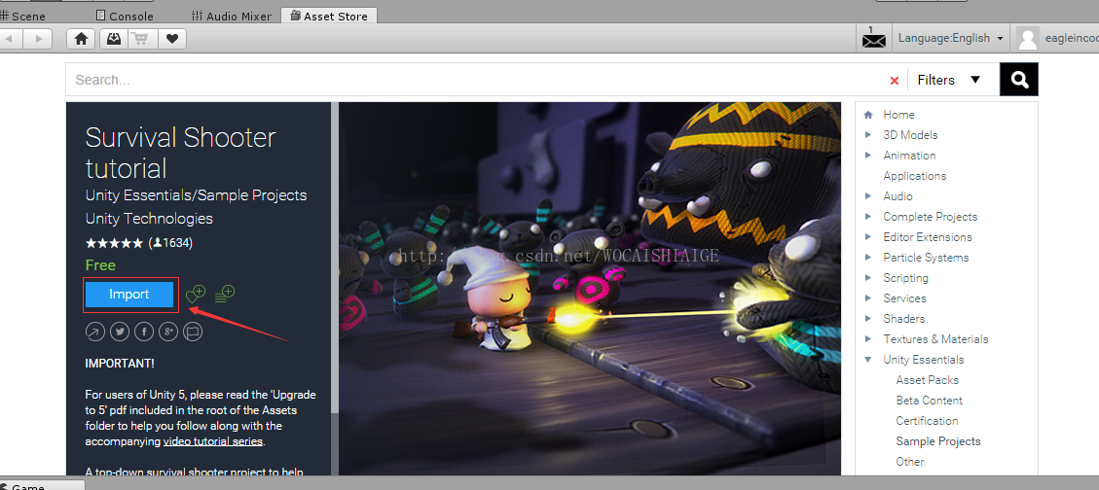Screen dimensions: 1099x490
Task: Open Unity Essentials/Sample Projects category link
Action: (x=197, y=194)
